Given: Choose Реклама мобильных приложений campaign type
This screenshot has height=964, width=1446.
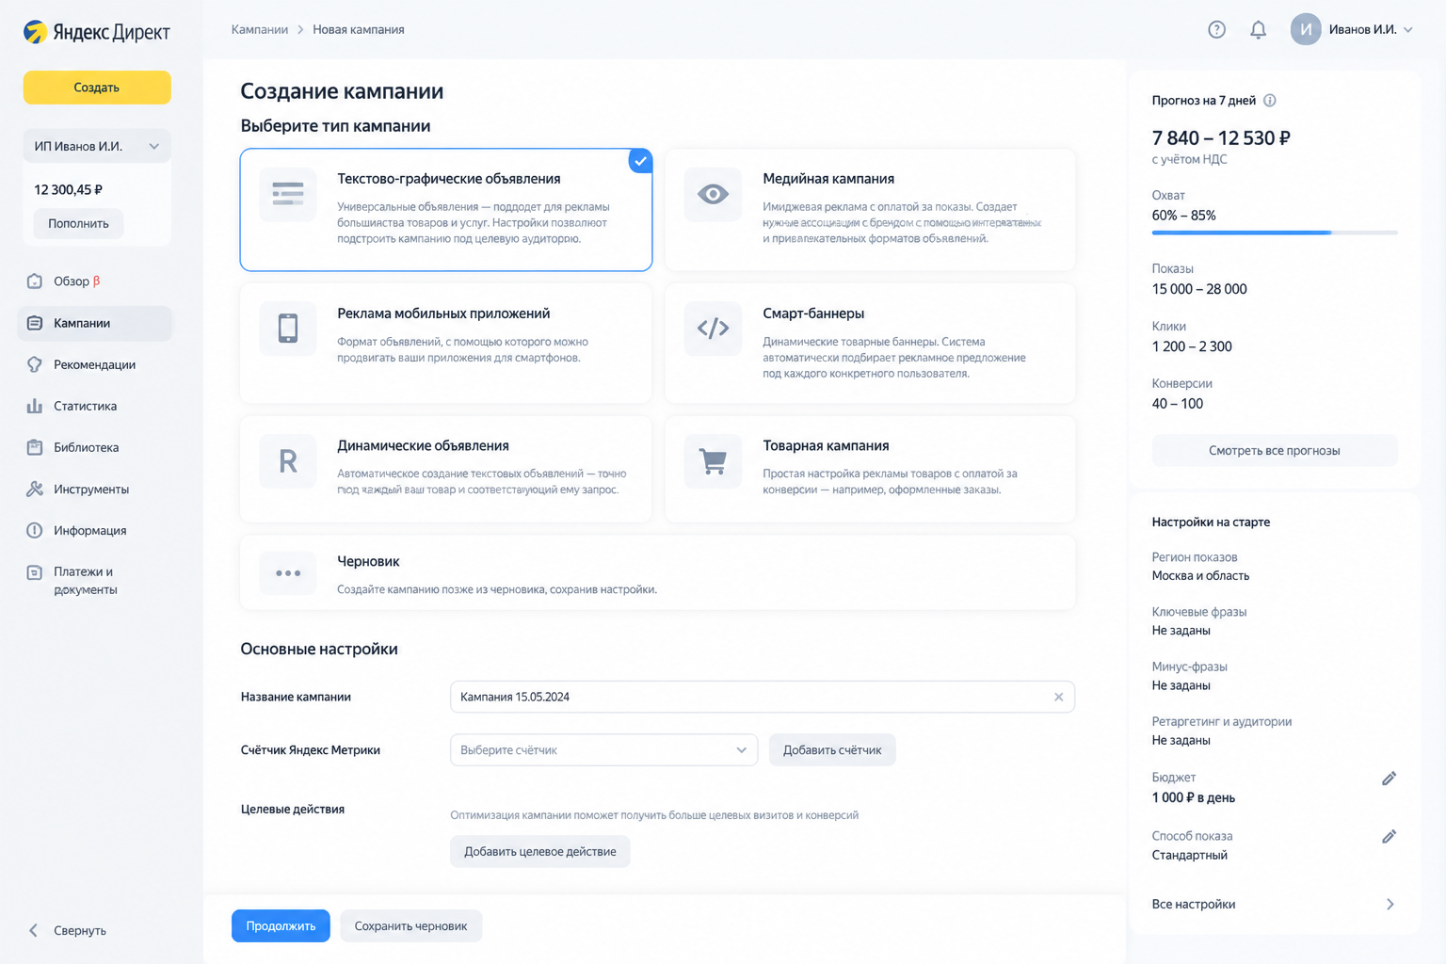Looking at the screenshot, I should coord(446,343).
